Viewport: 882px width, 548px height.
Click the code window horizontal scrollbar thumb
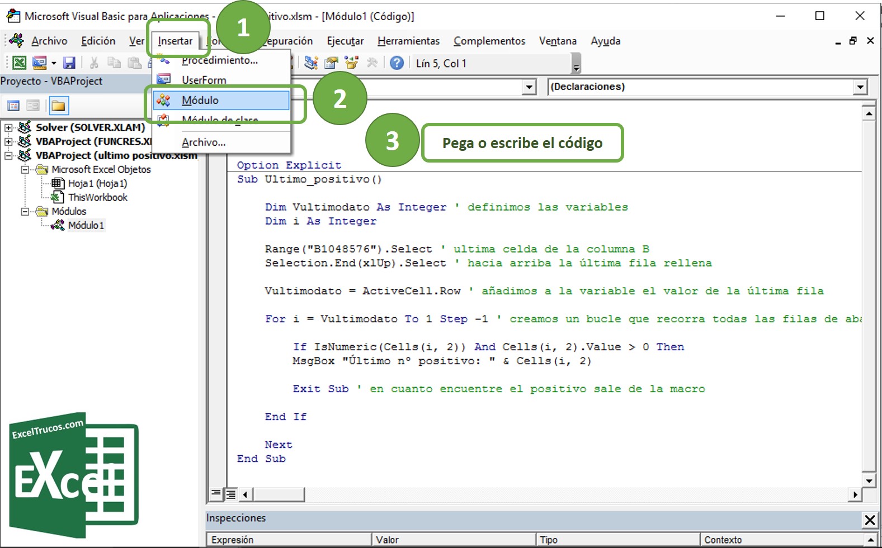coord(279,494)
